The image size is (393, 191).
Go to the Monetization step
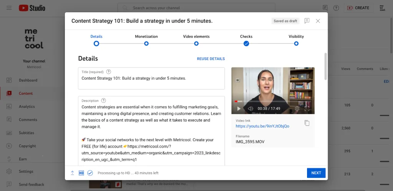146,43
